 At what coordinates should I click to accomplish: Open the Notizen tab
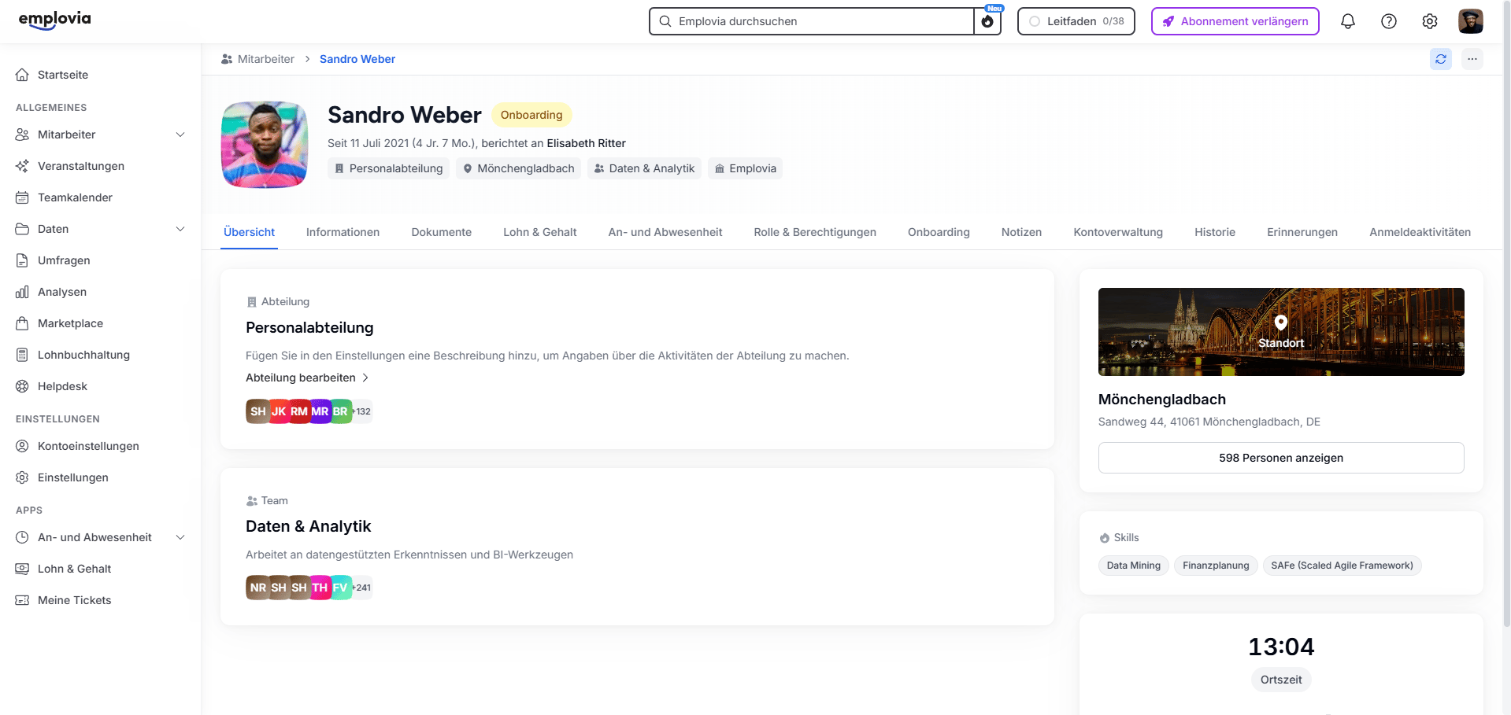(1021, 232)
